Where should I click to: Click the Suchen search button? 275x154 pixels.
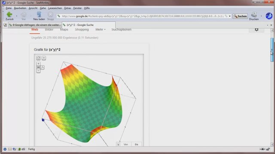coord(240,16)
